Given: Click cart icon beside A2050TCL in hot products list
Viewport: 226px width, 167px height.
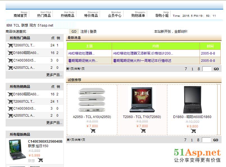Looking at the screenshot, I should coord(10,68).
